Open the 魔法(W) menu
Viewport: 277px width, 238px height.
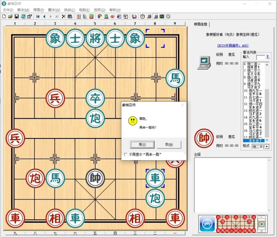pyautogui.click(x=54, y=10)
